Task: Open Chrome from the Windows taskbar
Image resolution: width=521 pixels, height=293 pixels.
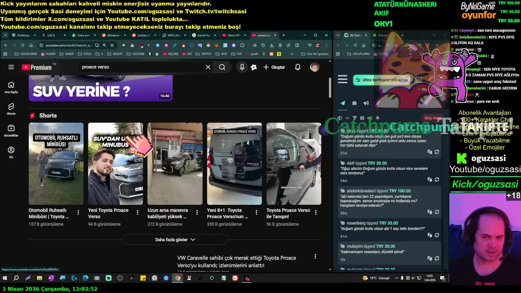Action: pos(177,278)
